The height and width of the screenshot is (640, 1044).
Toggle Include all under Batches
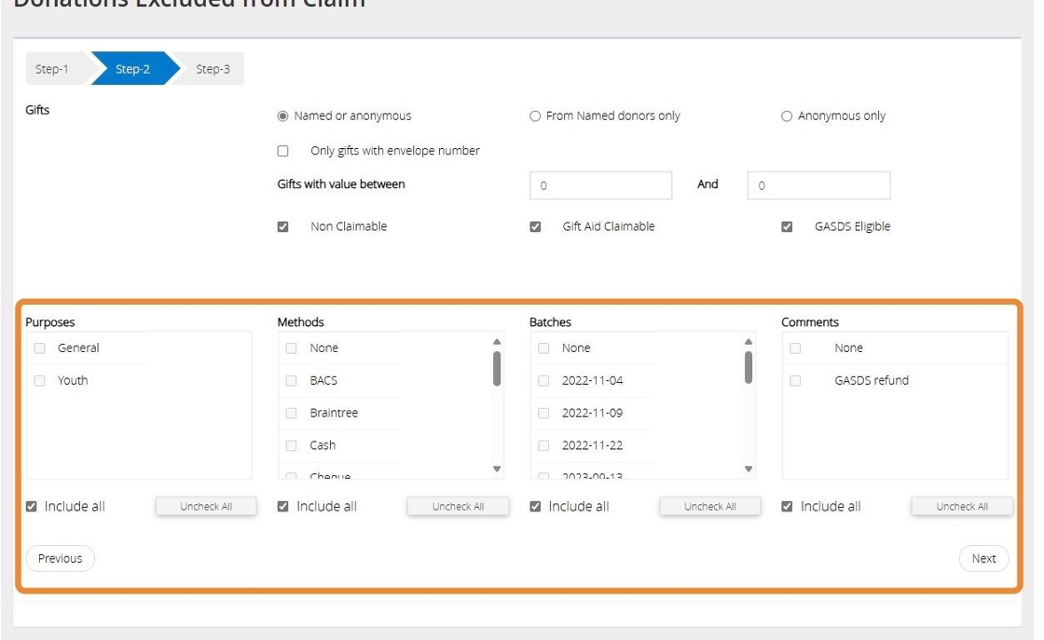click(535, 506)
